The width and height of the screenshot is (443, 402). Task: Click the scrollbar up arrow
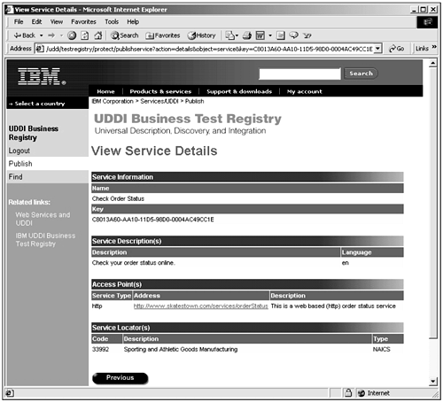coord(432,63)
